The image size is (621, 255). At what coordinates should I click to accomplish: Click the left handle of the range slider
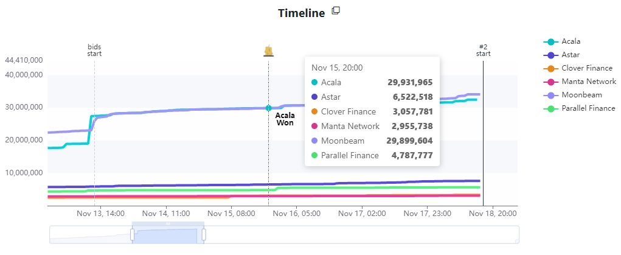pyautogui.click(x=132, y=234)
